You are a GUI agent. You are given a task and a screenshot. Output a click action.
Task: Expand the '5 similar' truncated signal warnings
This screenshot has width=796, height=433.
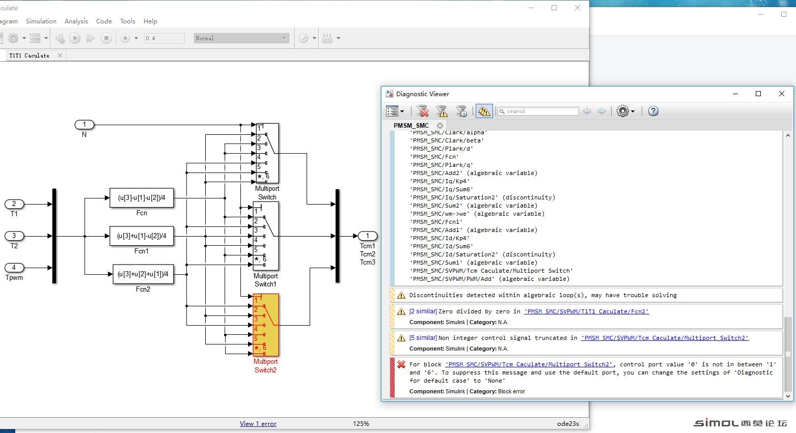point(423,338)
